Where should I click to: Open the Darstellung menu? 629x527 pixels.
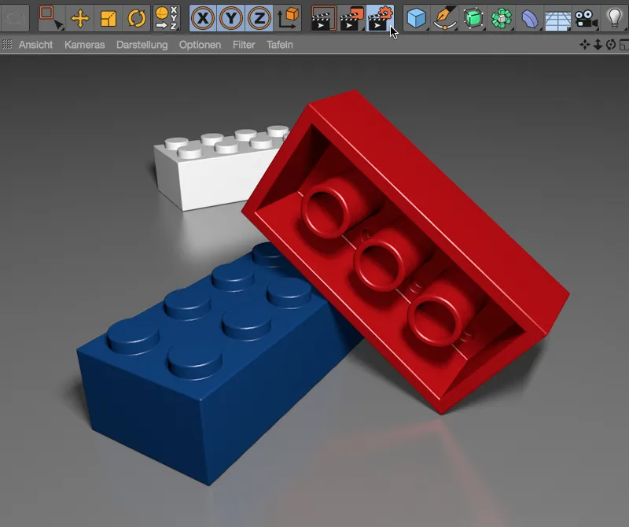click(142, 45)
